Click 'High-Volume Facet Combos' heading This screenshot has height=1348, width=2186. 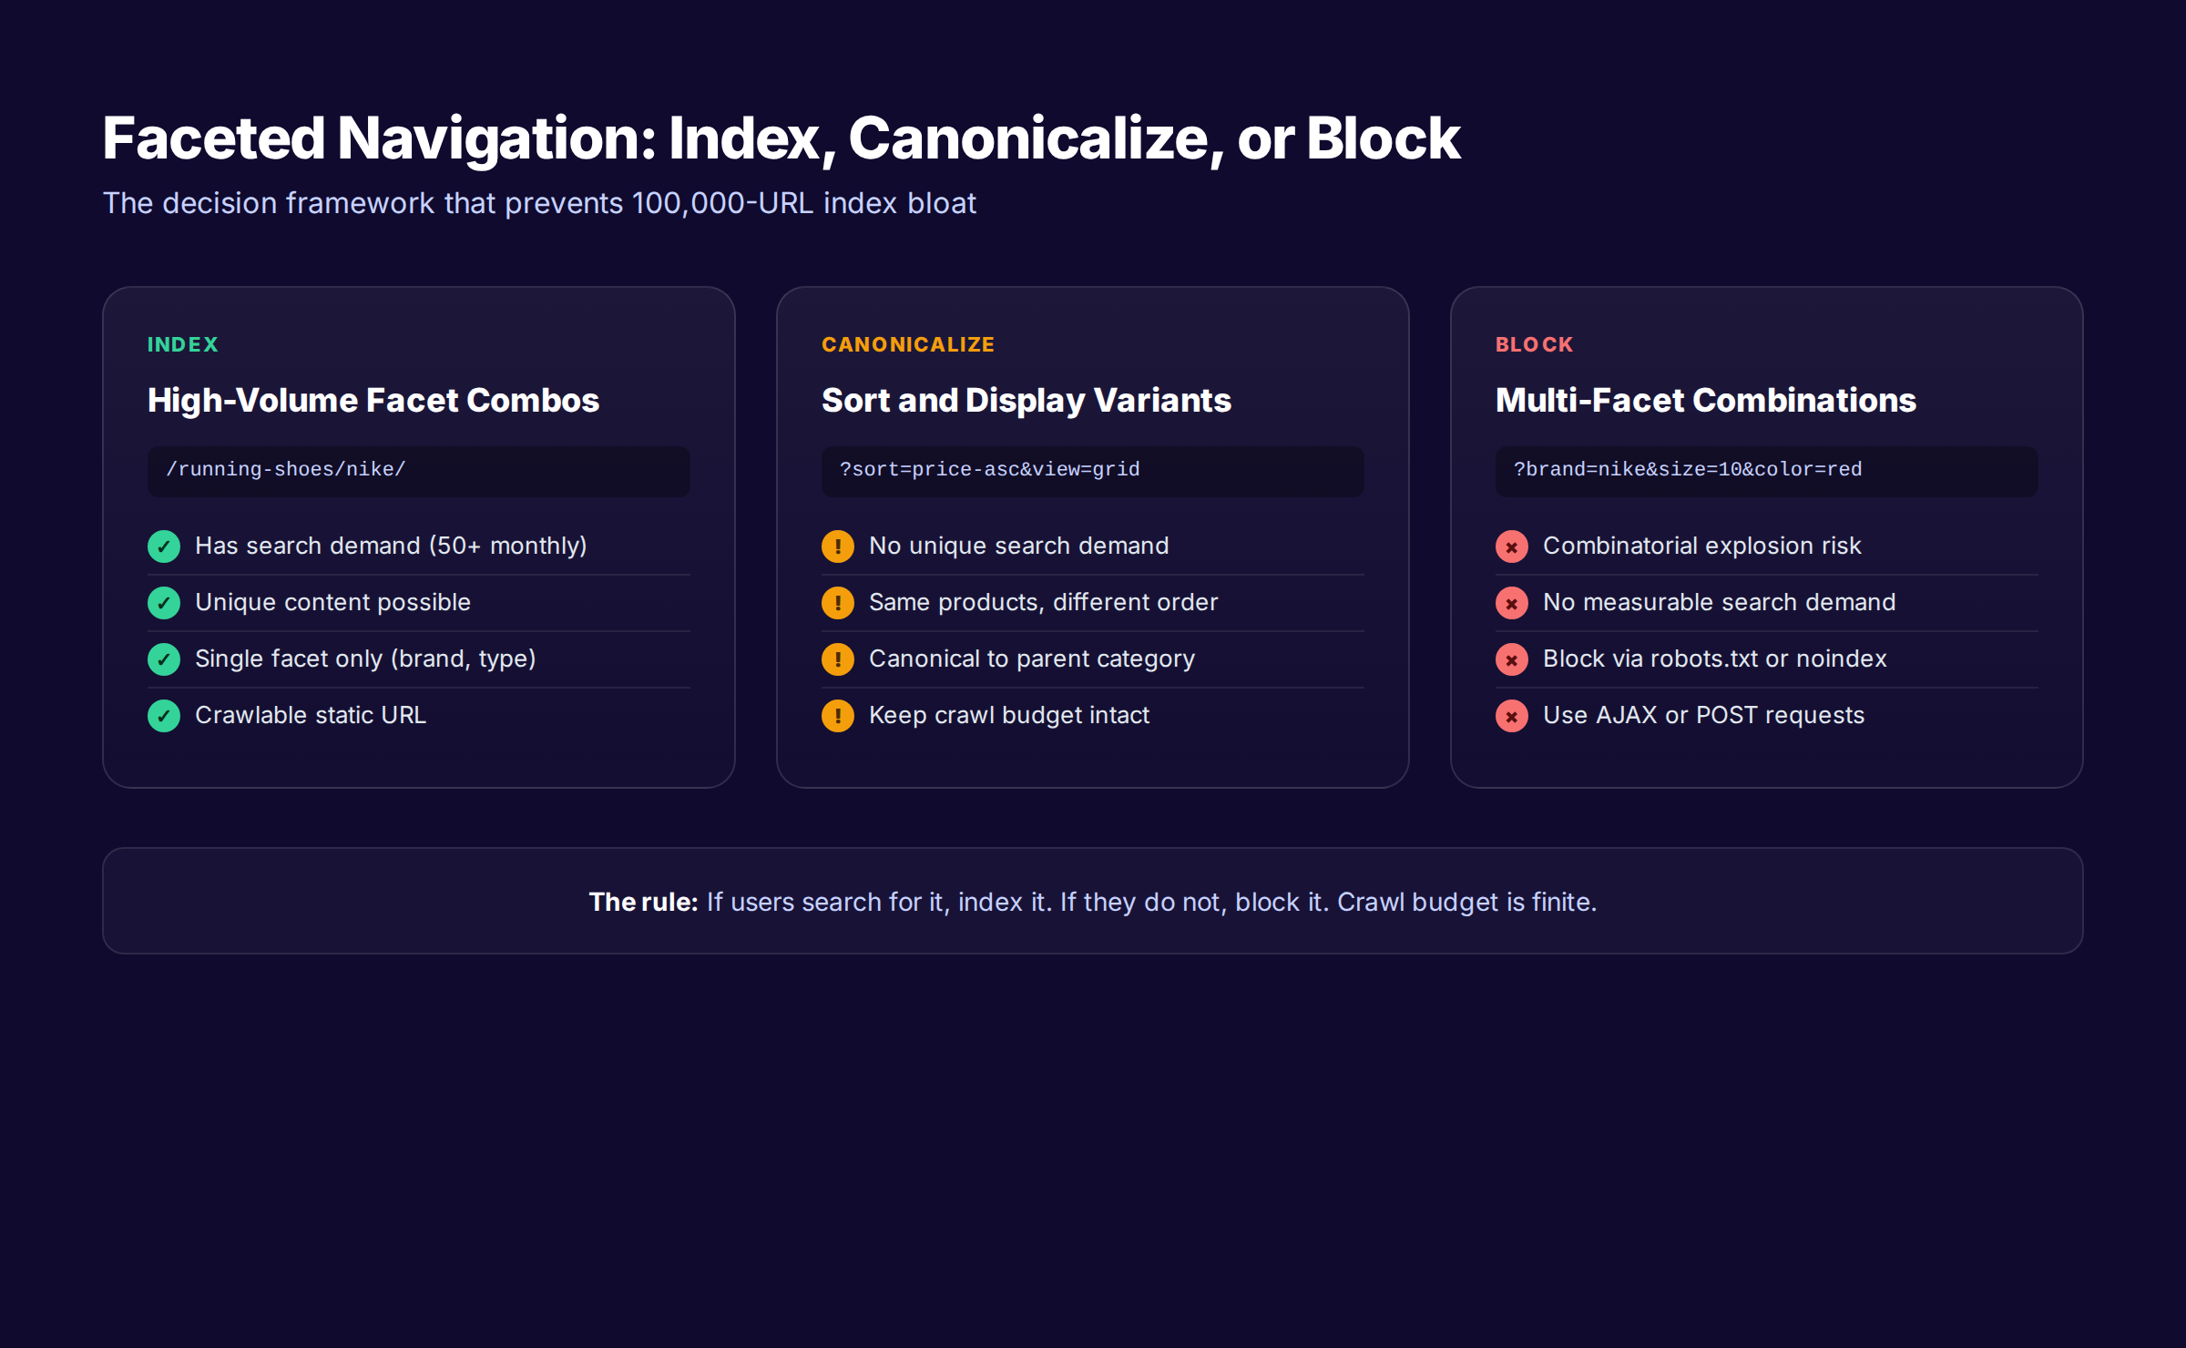tap(373, 401)
